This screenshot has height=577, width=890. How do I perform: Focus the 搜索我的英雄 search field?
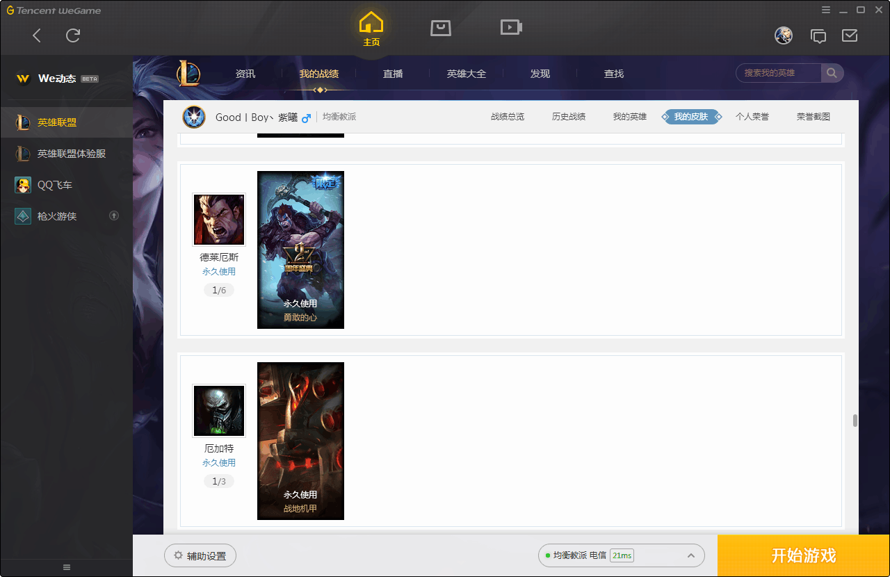[x=779, y=73]
